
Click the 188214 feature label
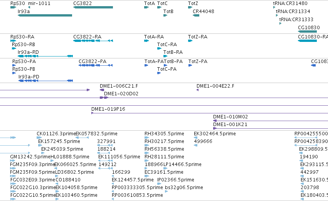(106, 149)
